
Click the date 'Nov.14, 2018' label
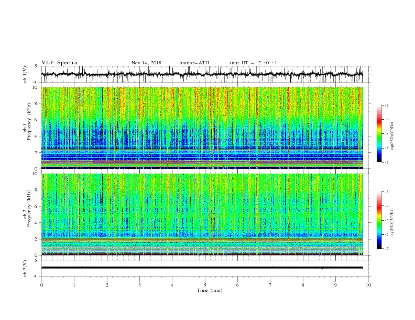click(x=146, y=63)
